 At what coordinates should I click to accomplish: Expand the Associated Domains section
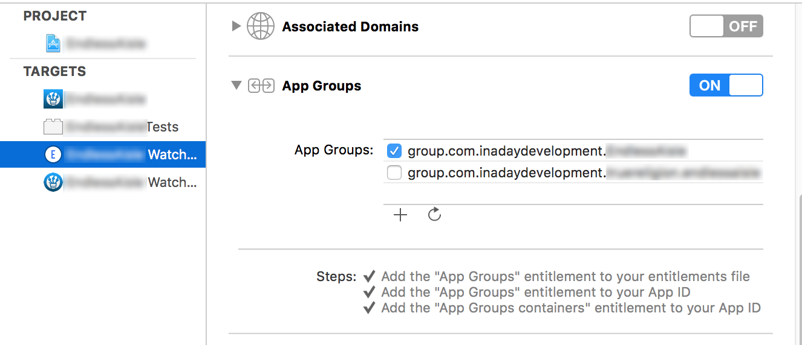coord(236,27)
